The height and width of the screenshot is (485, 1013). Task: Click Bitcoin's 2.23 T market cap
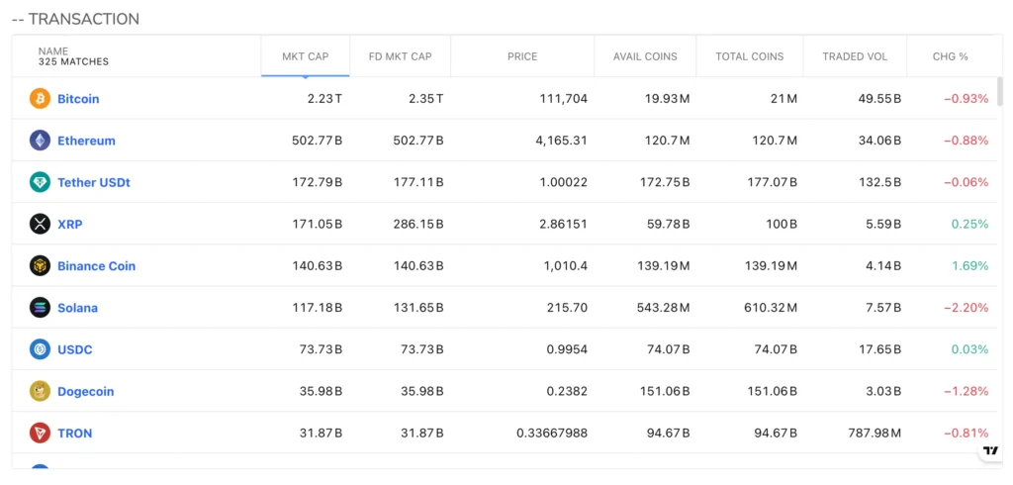click(324, 99)
